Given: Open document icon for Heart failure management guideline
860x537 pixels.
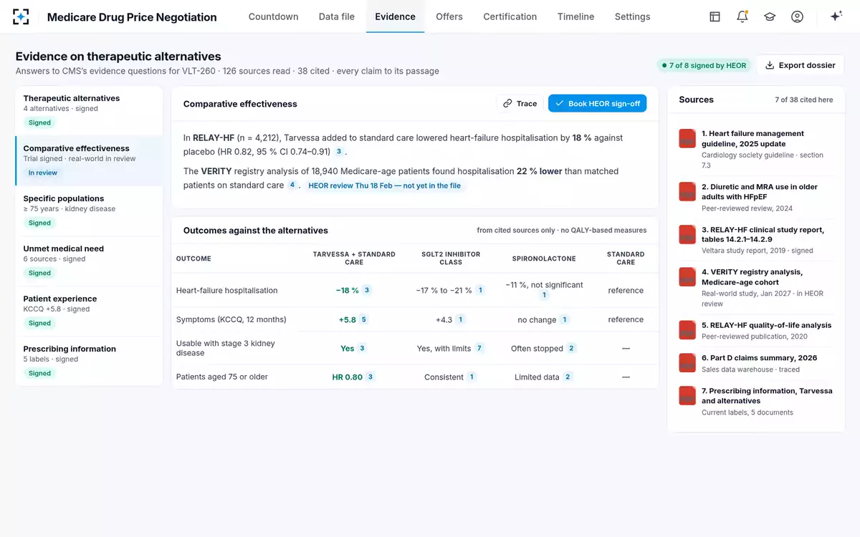Looking at the screenshot, I should pyautogui.click(x=687, y=139).
